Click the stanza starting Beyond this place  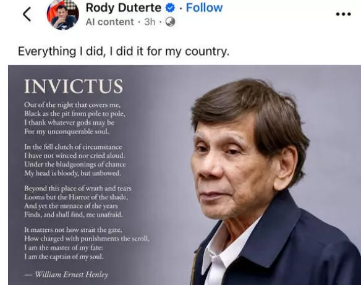coord(78,202)
